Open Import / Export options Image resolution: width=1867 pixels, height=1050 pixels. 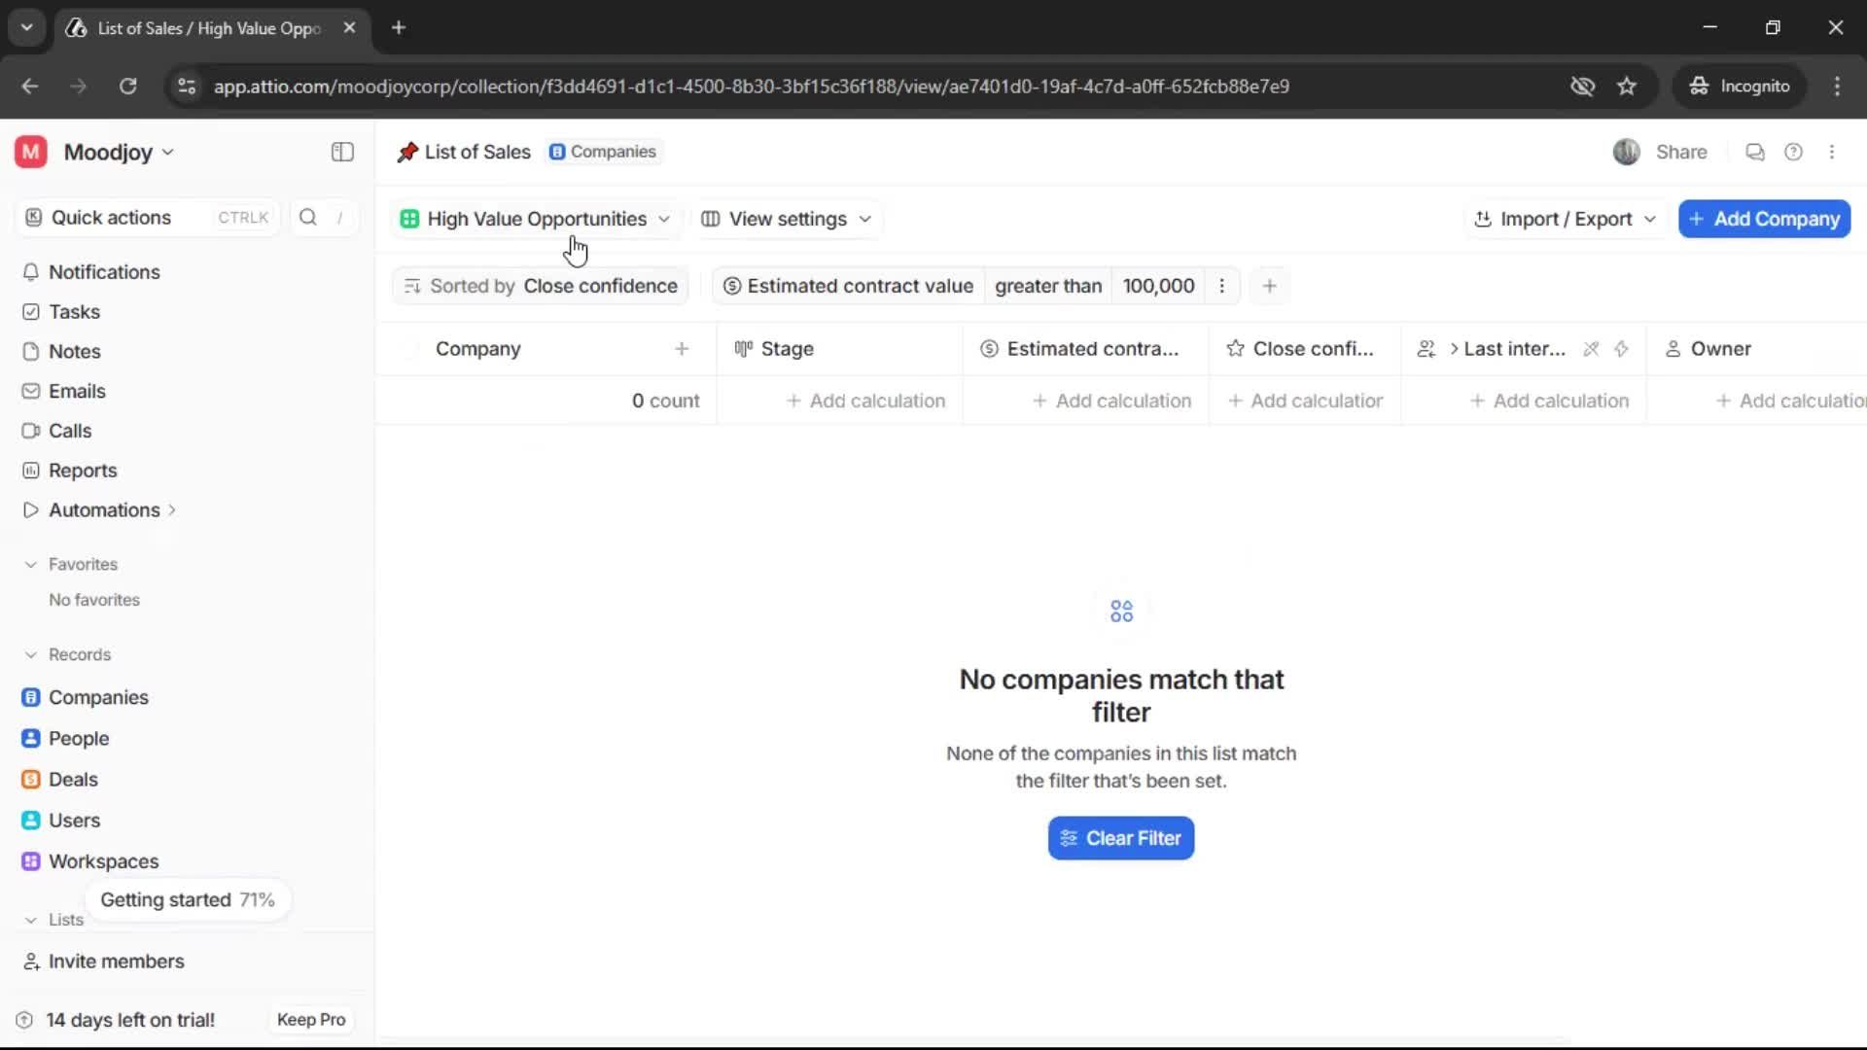(1565, 219)
